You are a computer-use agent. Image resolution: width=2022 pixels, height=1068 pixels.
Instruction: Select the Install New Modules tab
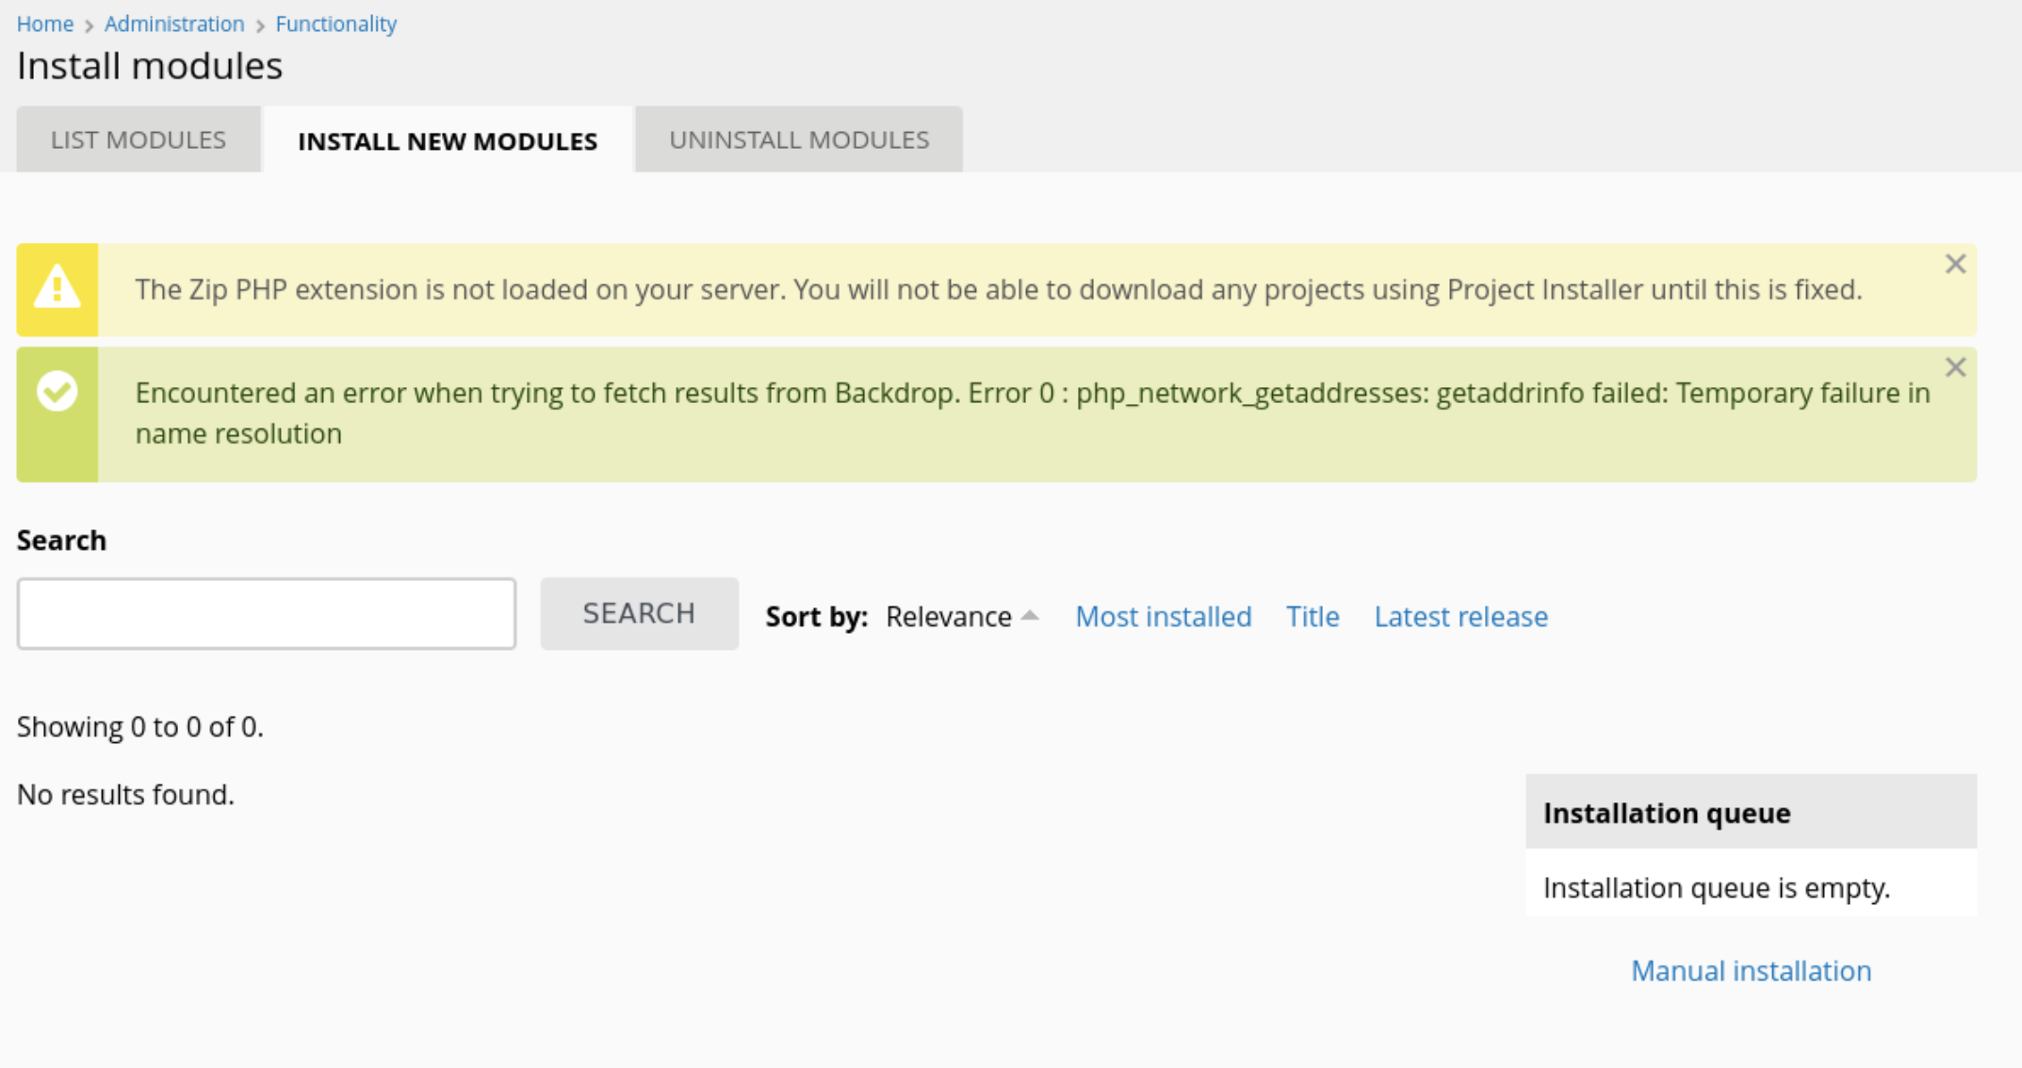click(x=448, y=141)
